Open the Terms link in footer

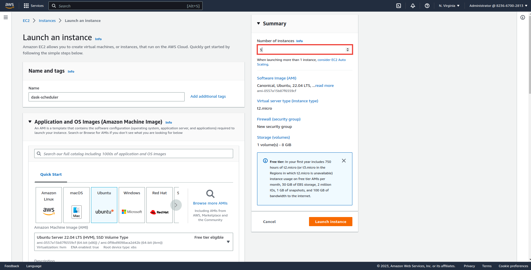click(487, 266)
